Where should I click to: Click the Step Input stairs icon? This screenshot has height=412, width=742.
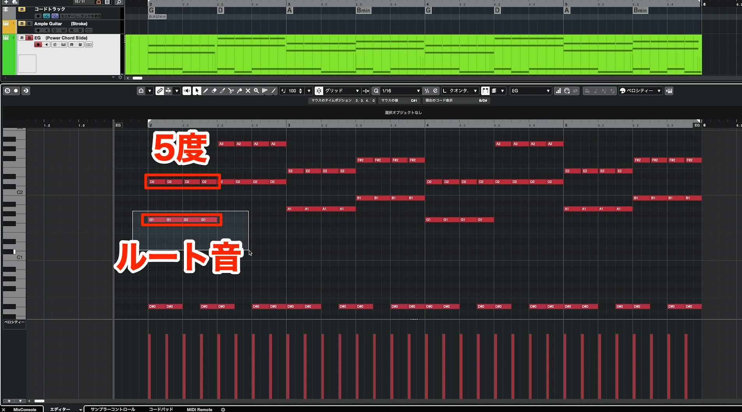pyautogui.click(x=559, y=91)
